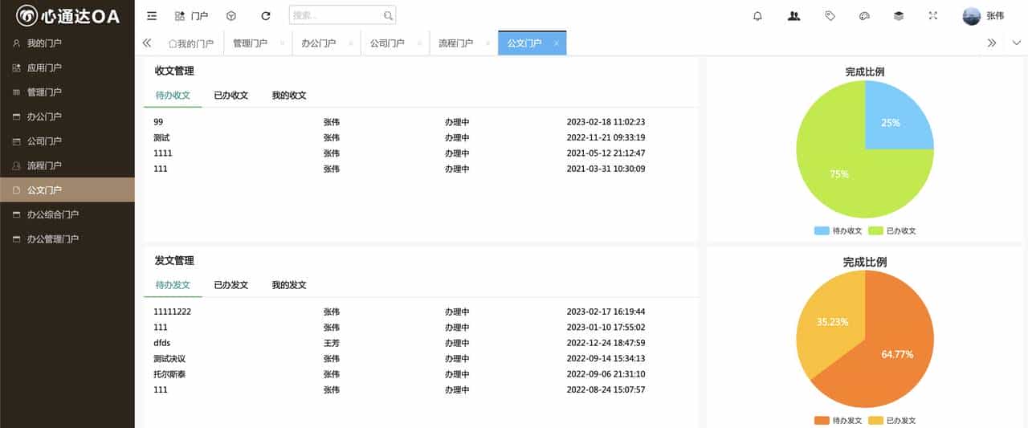Open 办公综合门户 in the sidebar

[67, 214]
